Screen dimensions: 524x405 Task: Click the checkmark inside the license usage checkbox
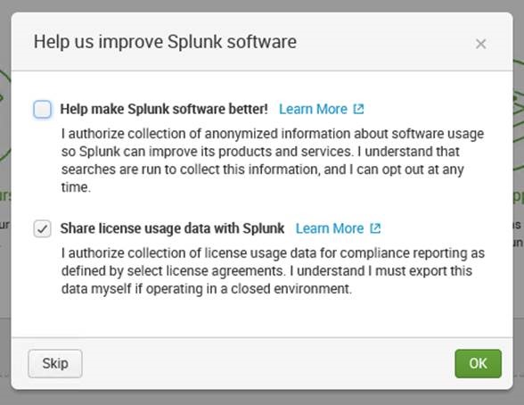coord(43,229)
